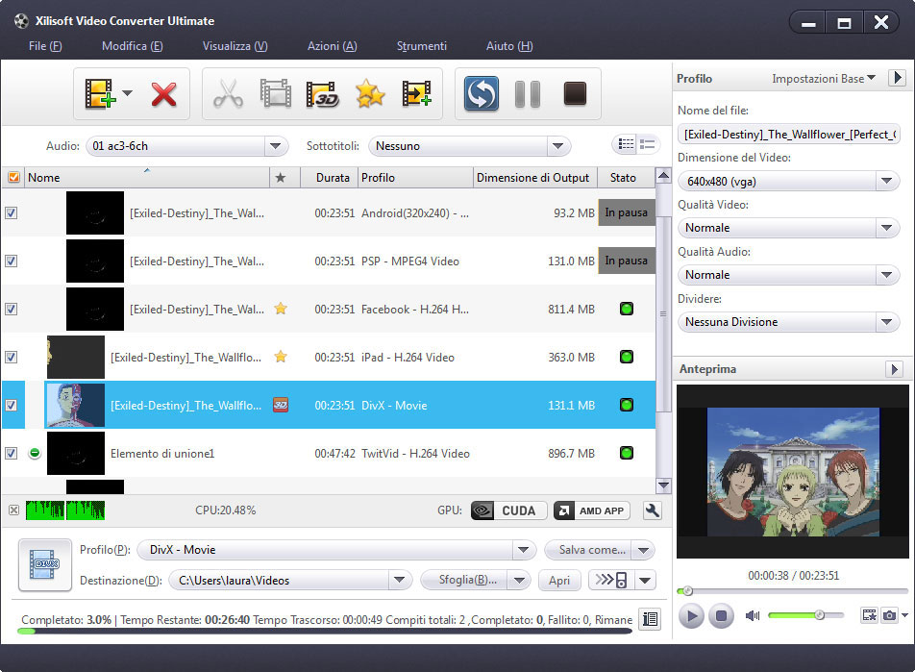Open the Modifica menu
Screen dimensions: 915x672
(x=132, y=46)
